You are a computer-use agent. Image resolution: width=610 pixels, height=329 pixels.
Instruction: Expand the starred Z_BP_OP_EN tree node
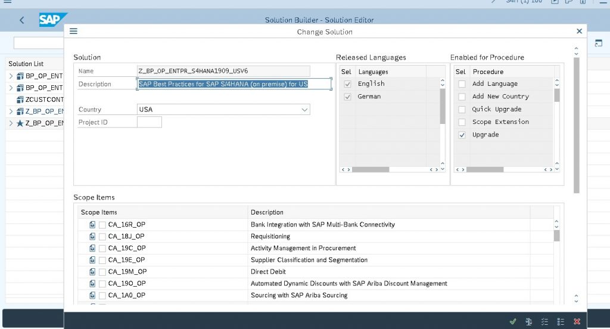point(11,123)
